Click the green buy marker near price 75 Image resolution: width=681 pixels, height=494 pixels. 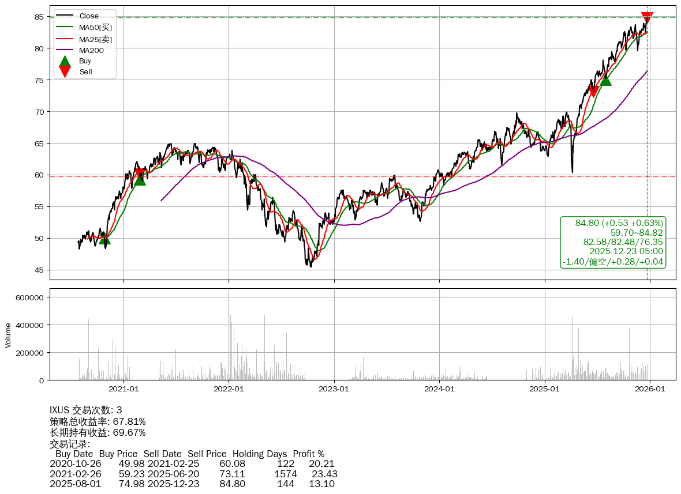605,80
